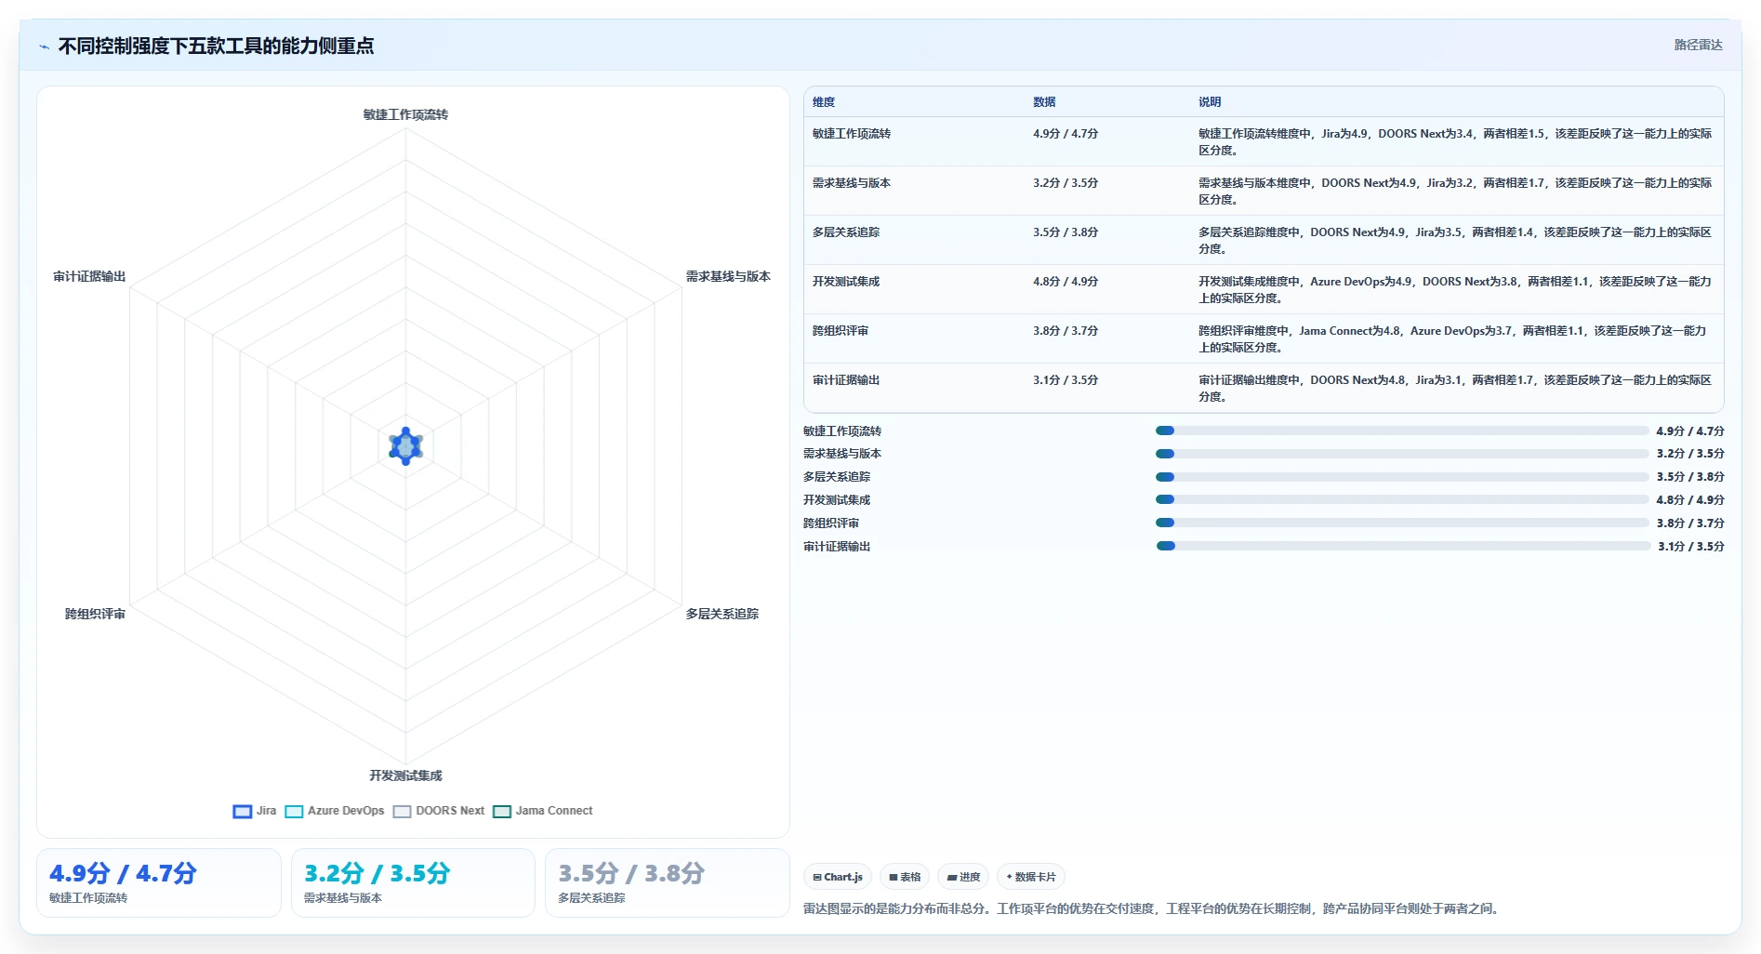Click the 维度 column header
Viewport: 1761px width, 954px height.
[x=824, y=102]
